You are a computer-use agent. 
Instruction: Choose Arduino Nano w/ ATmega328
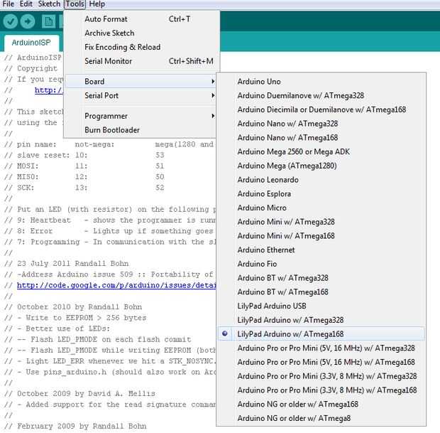(x=321, y=124)
